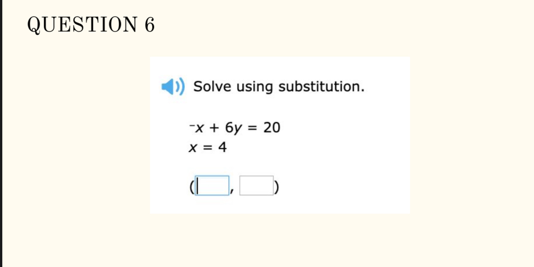Click the speaker icon left of 'Solve using substitution'
The height and width of the screenshot is (267, 534).
tap(172, 86)
